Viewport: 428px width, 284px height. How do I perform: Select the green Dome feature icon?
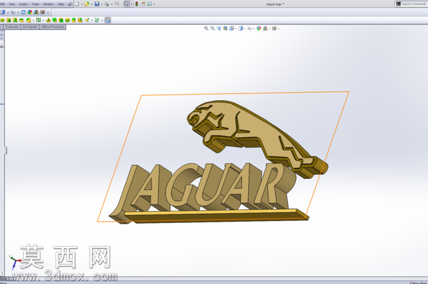74,20
